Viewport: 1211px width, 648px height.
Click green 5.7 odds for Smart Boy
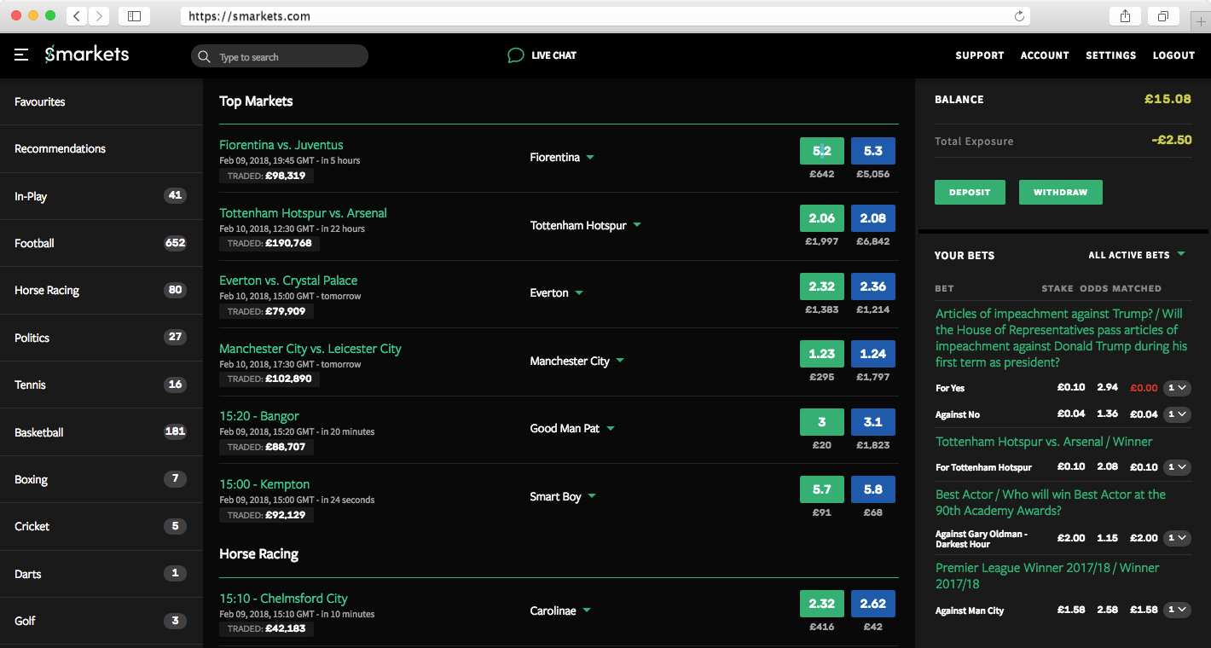tap(821, 489)
